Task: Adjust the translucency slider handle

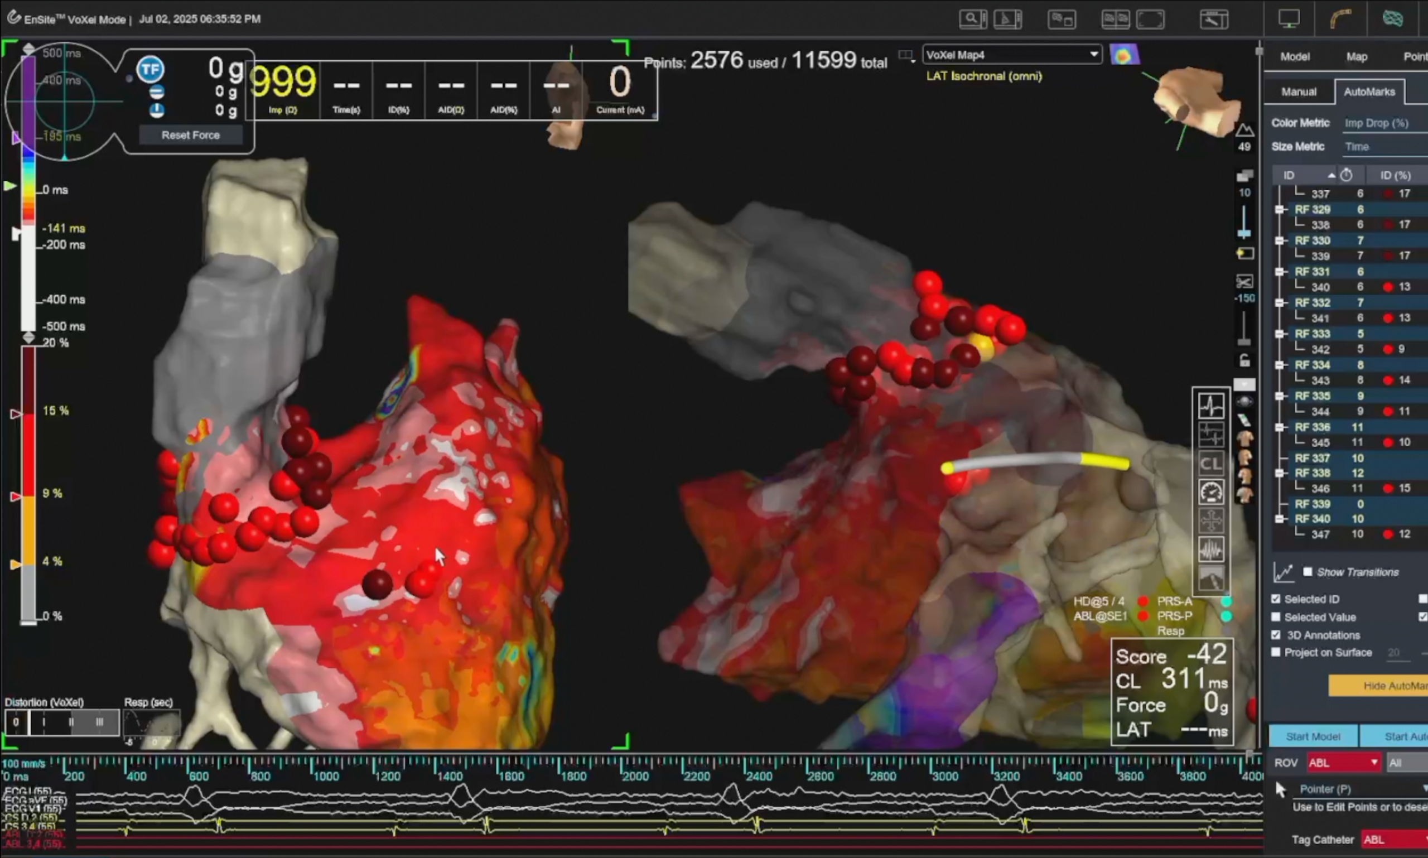Action: click(x=1244, y=233)
